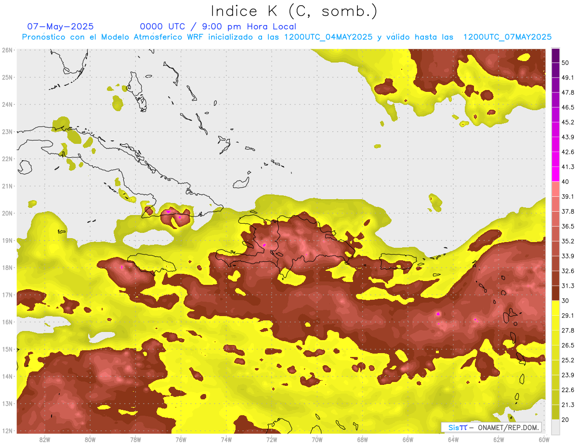Screen dimensions: 578x446
Task: Click the '50' colorbar label
Action: click(566, 63)
